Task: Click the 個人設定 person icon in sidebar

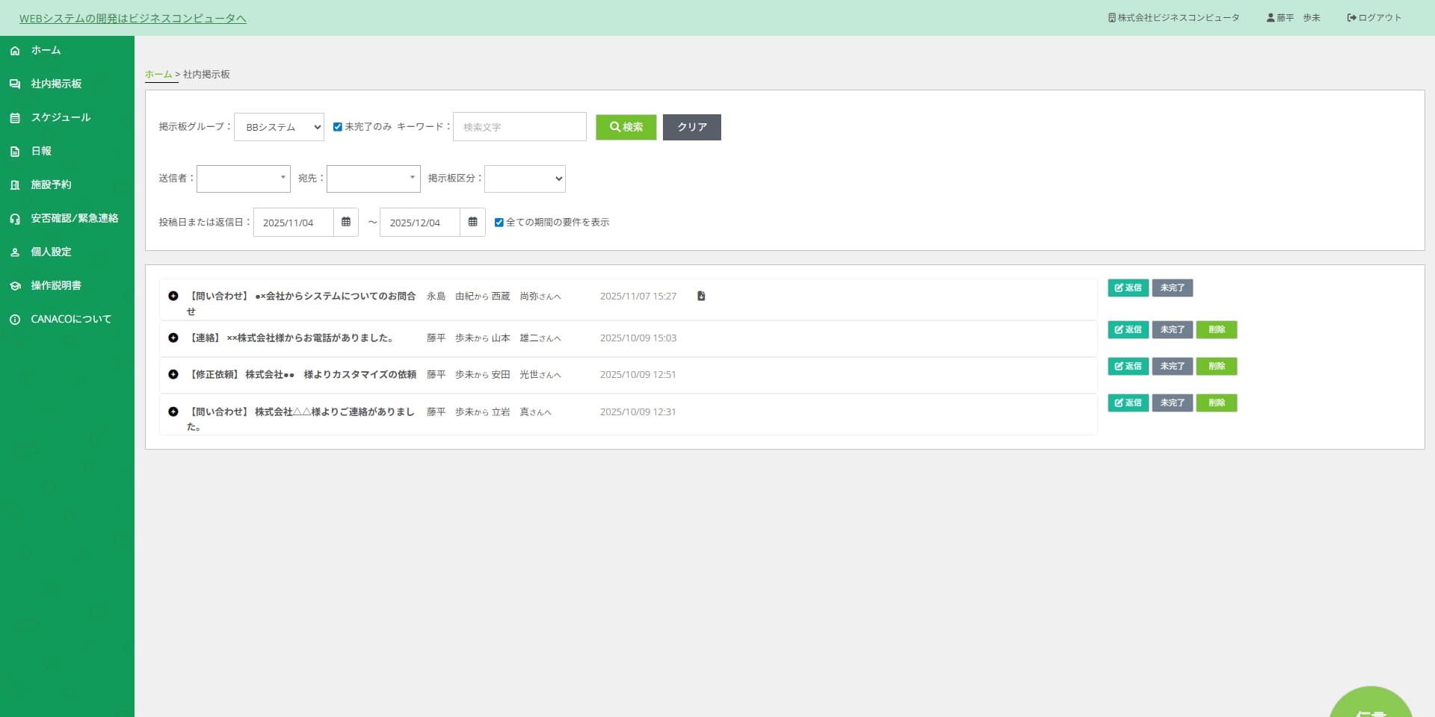Action: click(x=15, y=252)
